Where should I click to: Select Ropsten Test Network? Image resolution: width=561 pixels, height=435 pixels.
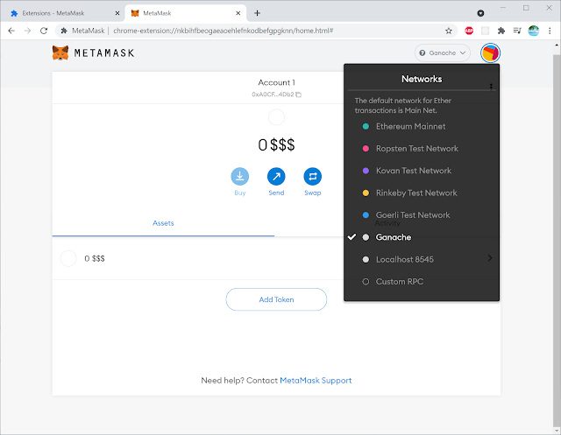[422, 149]
